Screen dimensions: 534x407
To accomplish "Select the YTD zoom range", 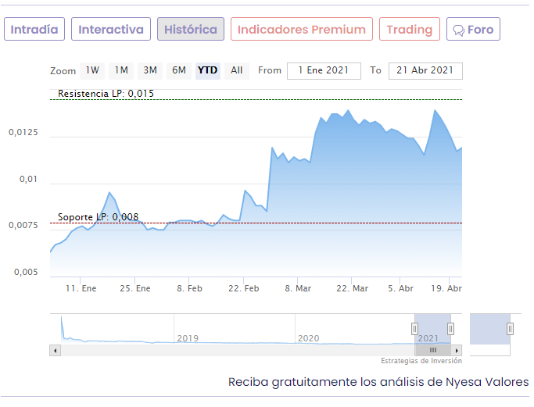I will click(208, 71).
